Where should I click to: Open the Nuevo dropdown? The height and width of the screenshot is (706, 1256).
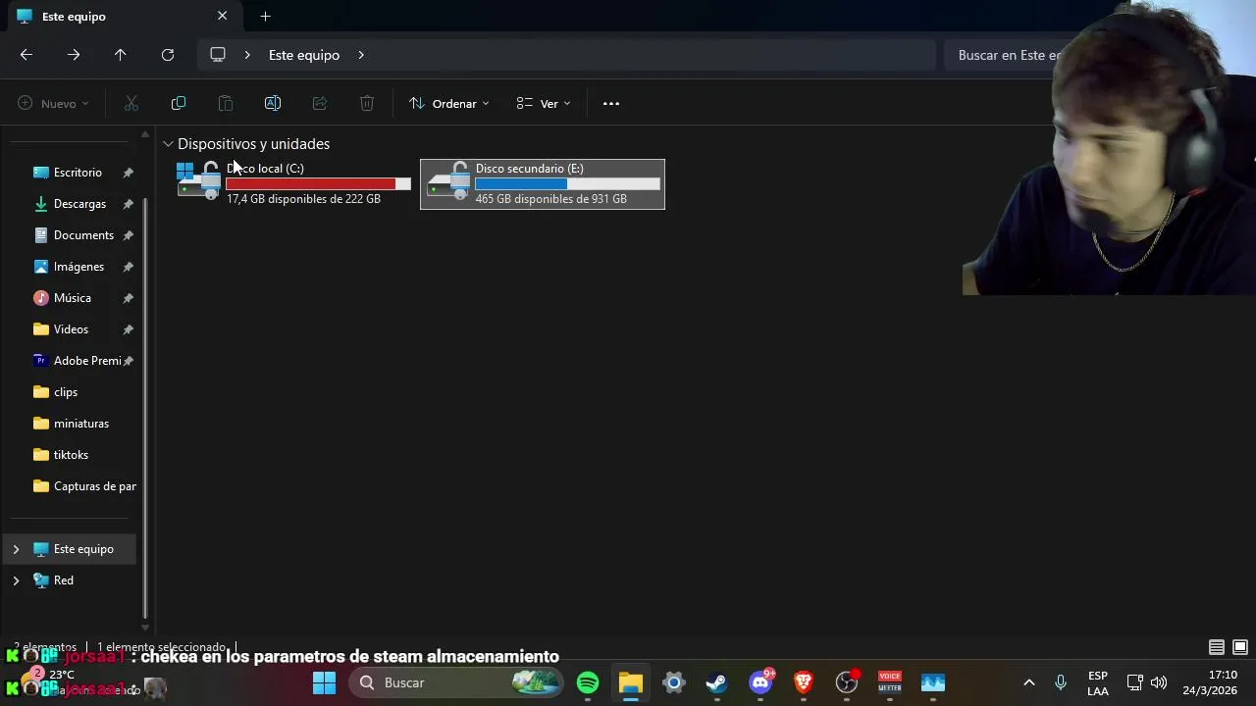[54, 103]
